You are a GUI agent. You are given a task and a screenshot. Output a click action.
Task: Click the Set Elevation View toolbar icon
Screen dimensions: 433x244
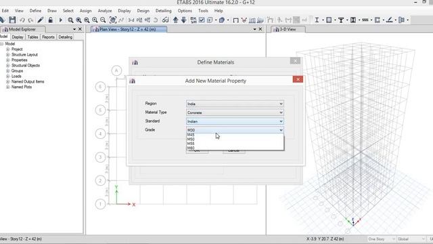(x=147, y=20)
